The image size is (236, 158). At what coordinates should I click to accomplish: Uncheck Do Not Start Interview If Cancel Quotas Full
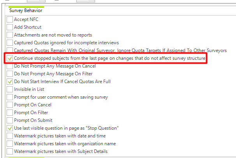(10, 82)
